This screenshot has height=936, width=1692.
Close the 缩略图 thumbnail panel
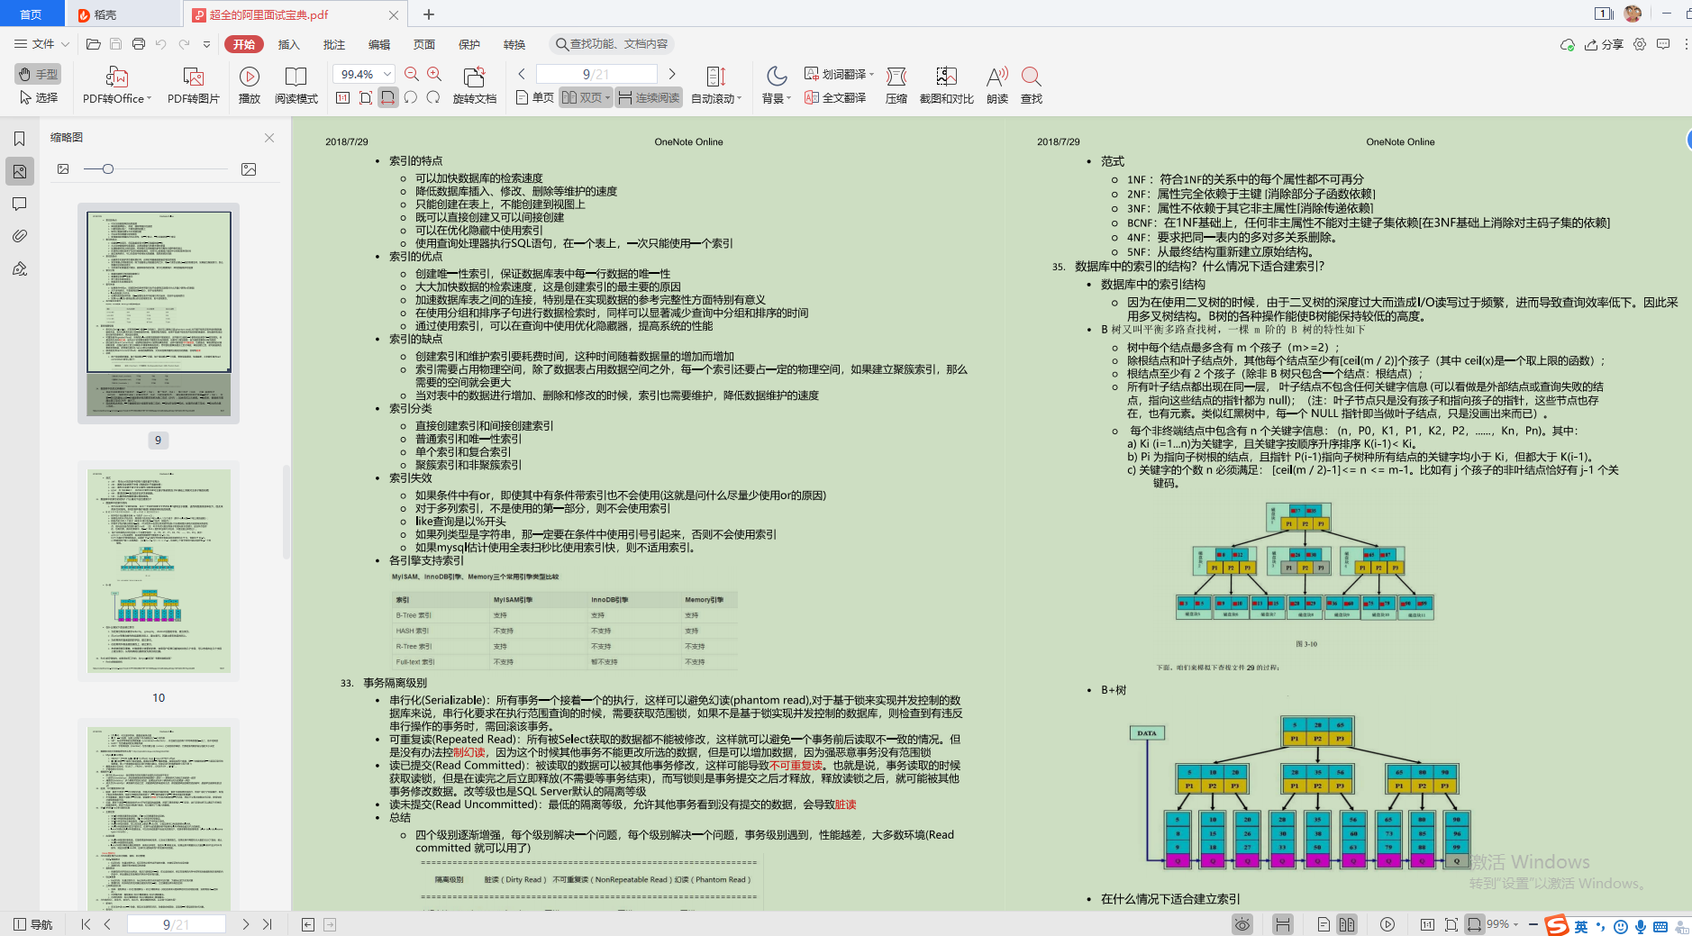pos(269,138)
